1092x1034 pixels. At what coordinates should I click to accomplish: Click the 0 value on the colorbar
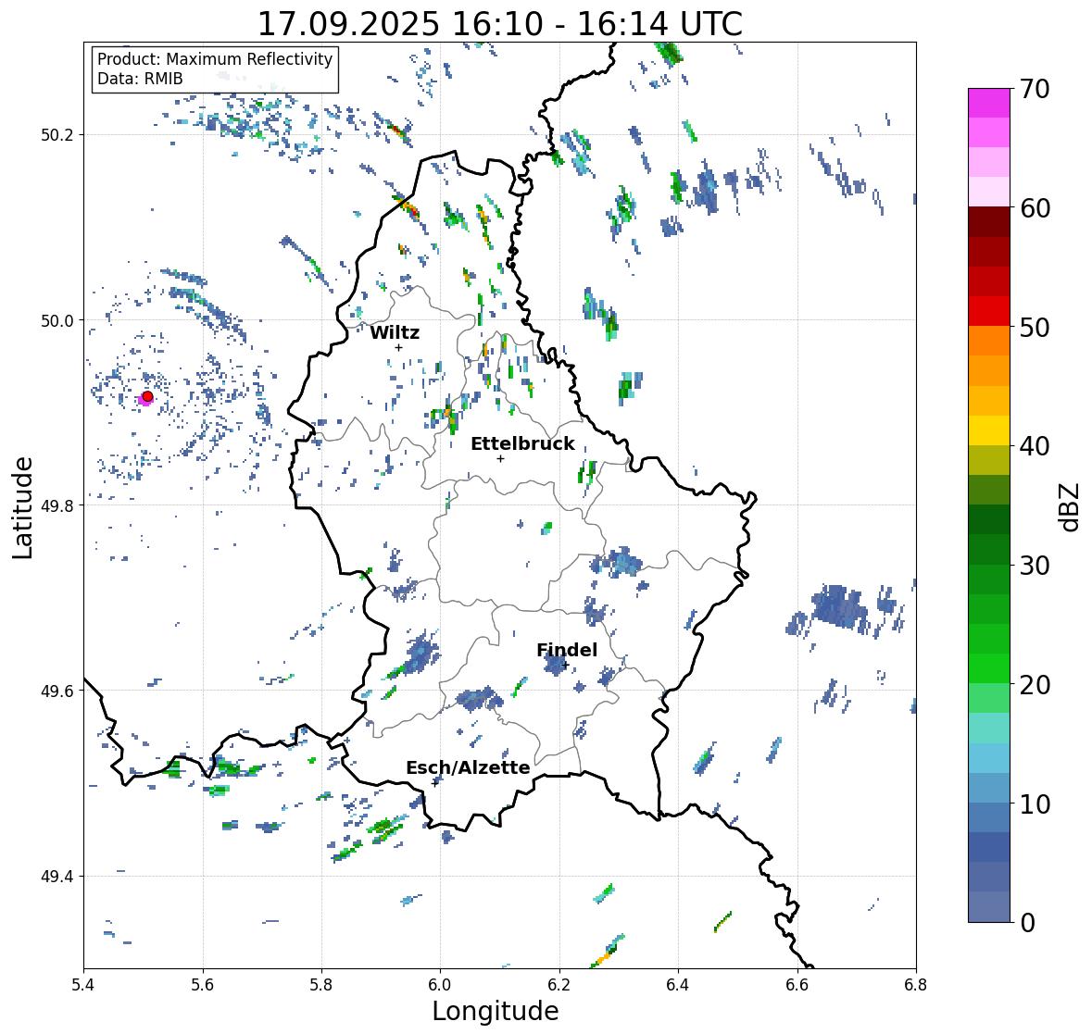[1027, 923]
